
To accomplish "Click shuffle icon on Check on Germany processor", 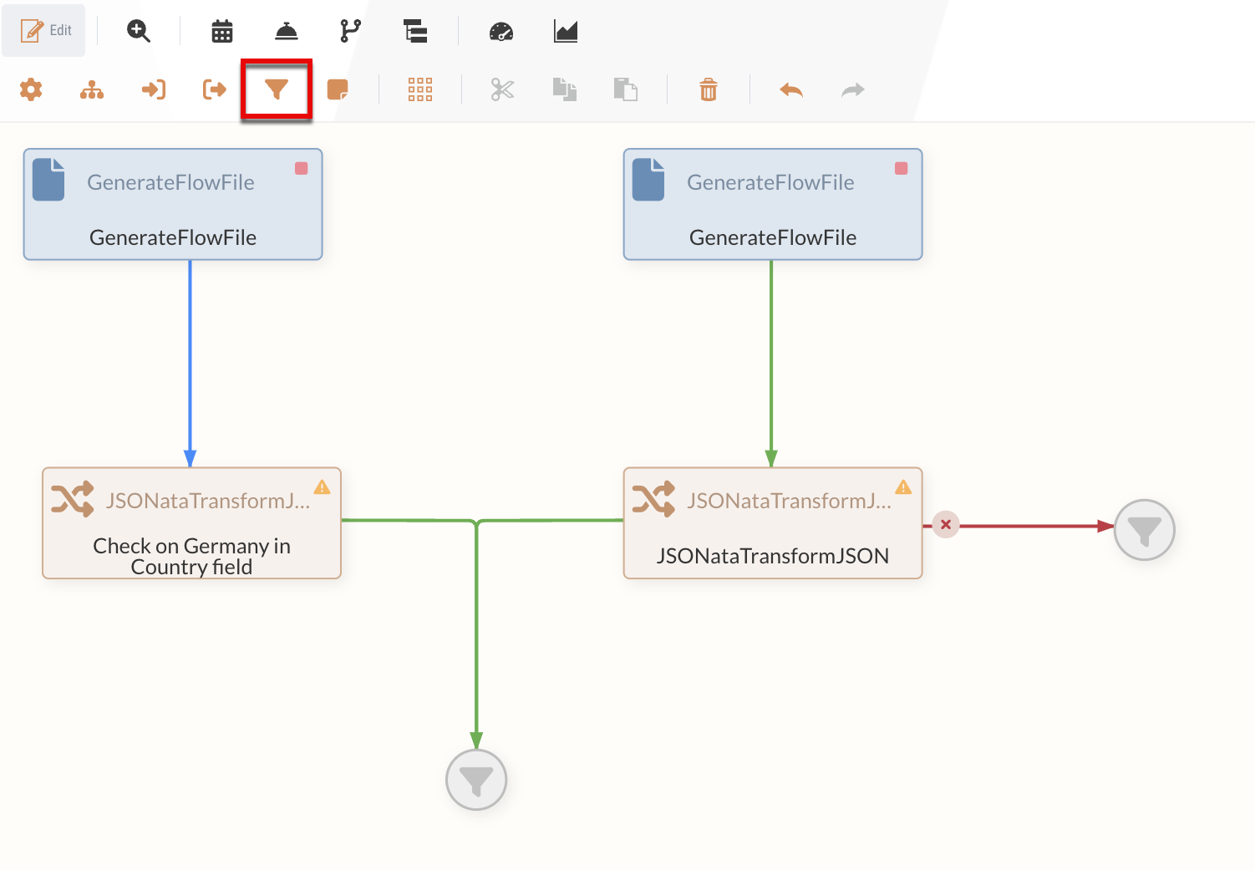I will (73, 500).
